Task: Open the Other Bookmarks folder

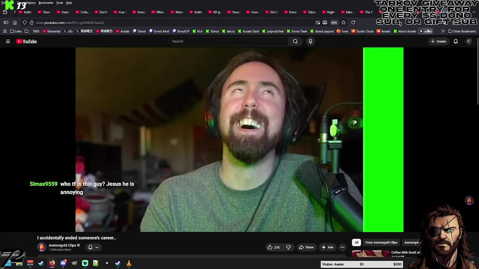Action: 462,31
